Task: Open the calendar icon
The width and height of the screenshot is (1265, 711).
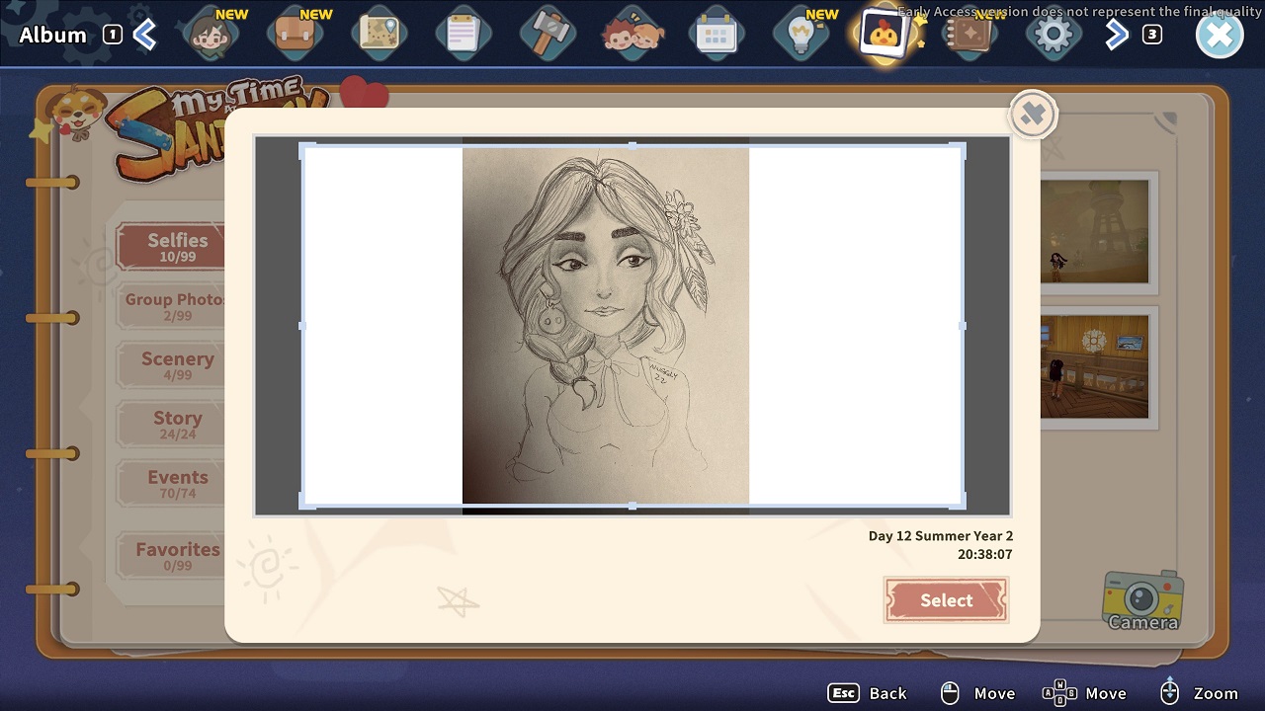Action: [716, 36]
